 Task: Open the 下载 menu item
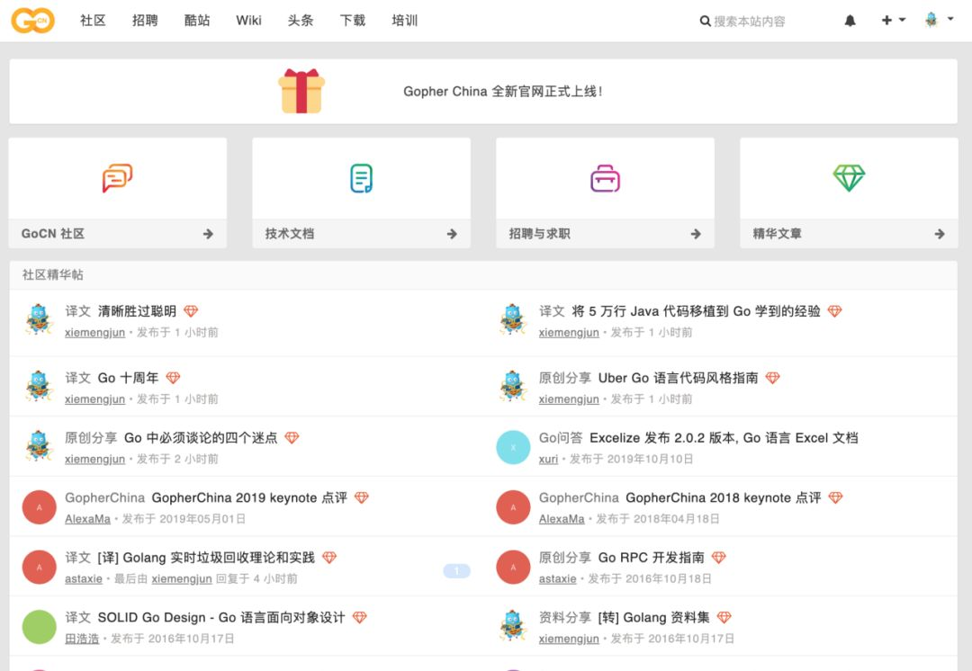click(353, 21)
